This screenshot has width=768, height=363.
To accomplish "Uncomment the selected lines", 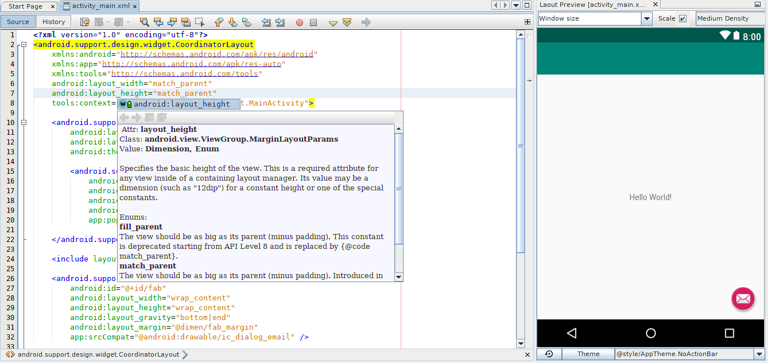I will point(347,22).
